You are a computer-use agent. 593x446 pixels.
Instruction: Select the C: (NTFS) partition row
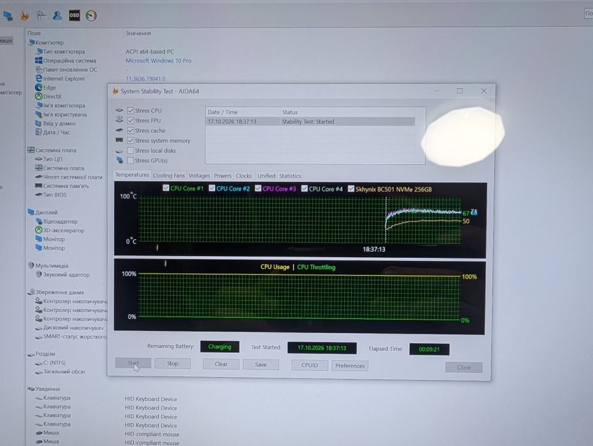pos(50,363)
